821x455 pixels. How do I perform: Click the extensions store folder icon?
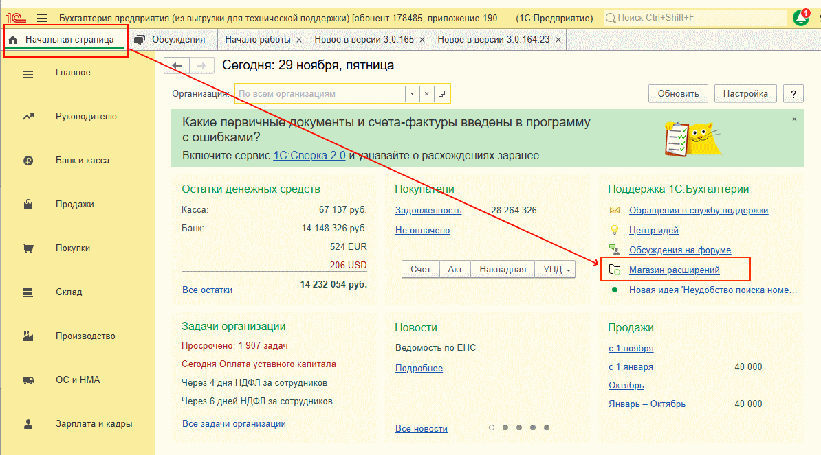(615, 270)
